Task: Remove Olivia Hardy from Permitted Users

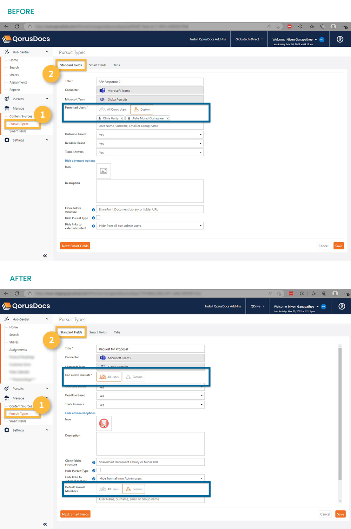Action: point(122,118)
